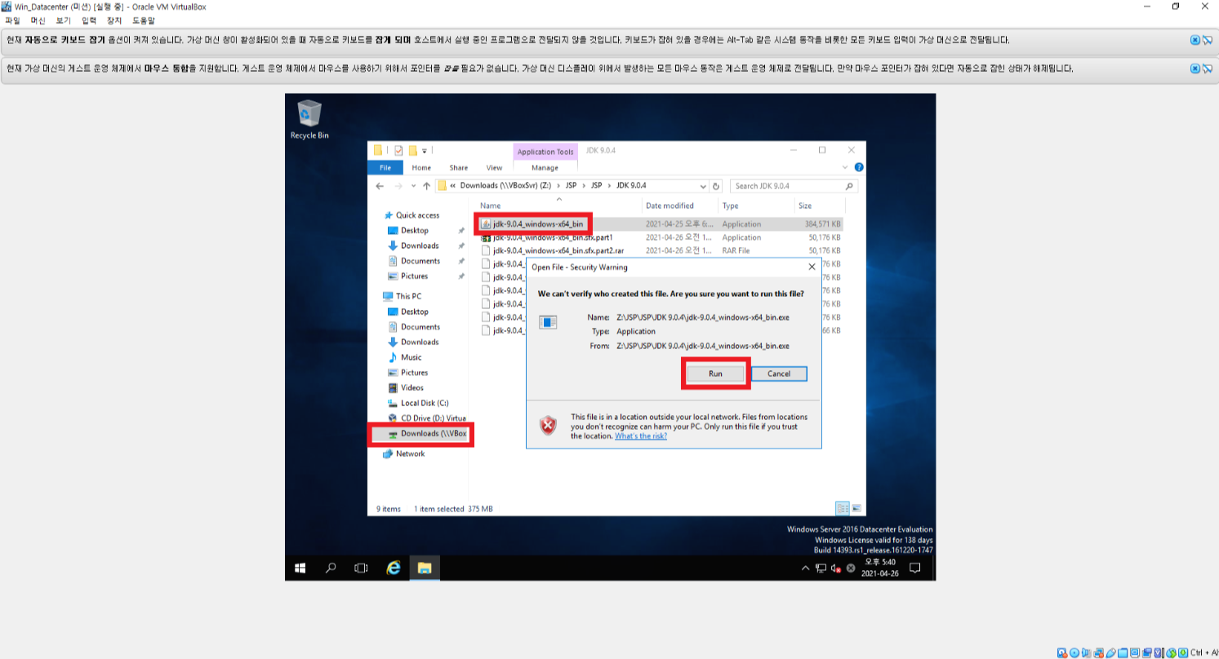Switch to the large icons view layout icon
The image size is (1219, 659).
[x=856, y=508]
